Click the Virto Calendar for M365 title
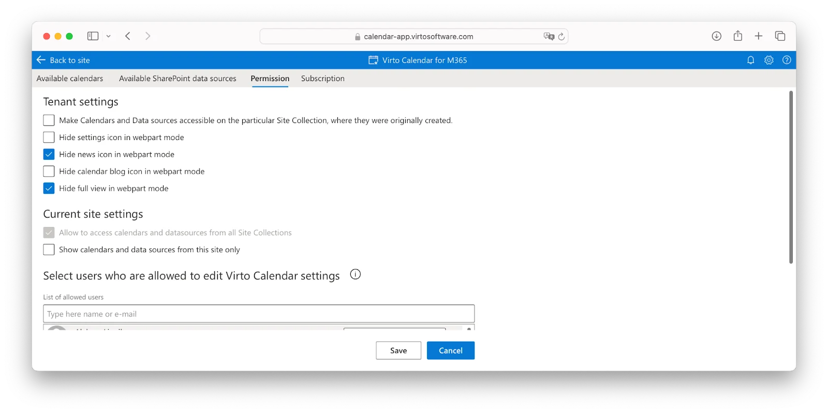828x413 pixels. 424,60
